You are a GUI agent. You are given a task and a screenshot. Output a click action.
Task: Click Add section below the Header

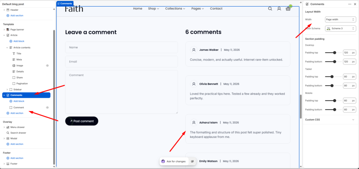(x=15, y=15)
